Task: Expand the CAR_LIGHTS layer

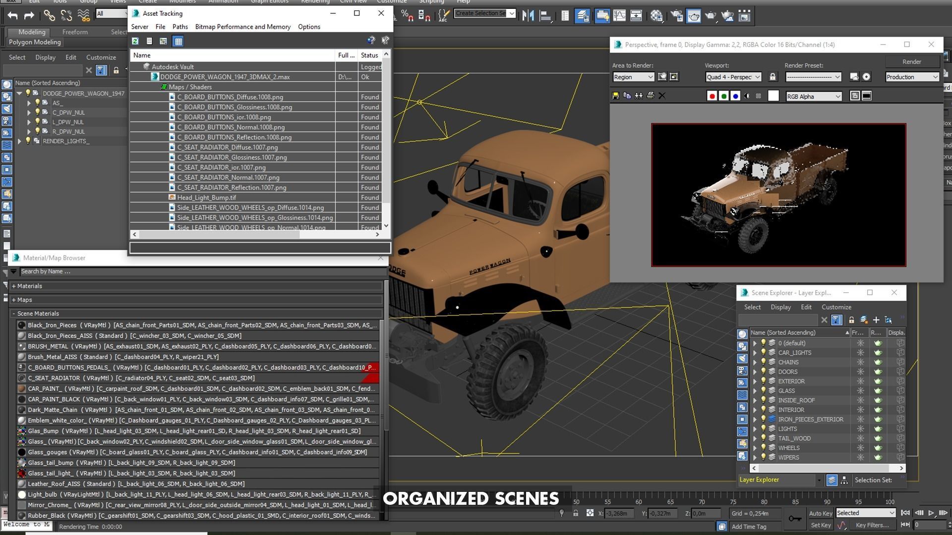Action: 755,353
